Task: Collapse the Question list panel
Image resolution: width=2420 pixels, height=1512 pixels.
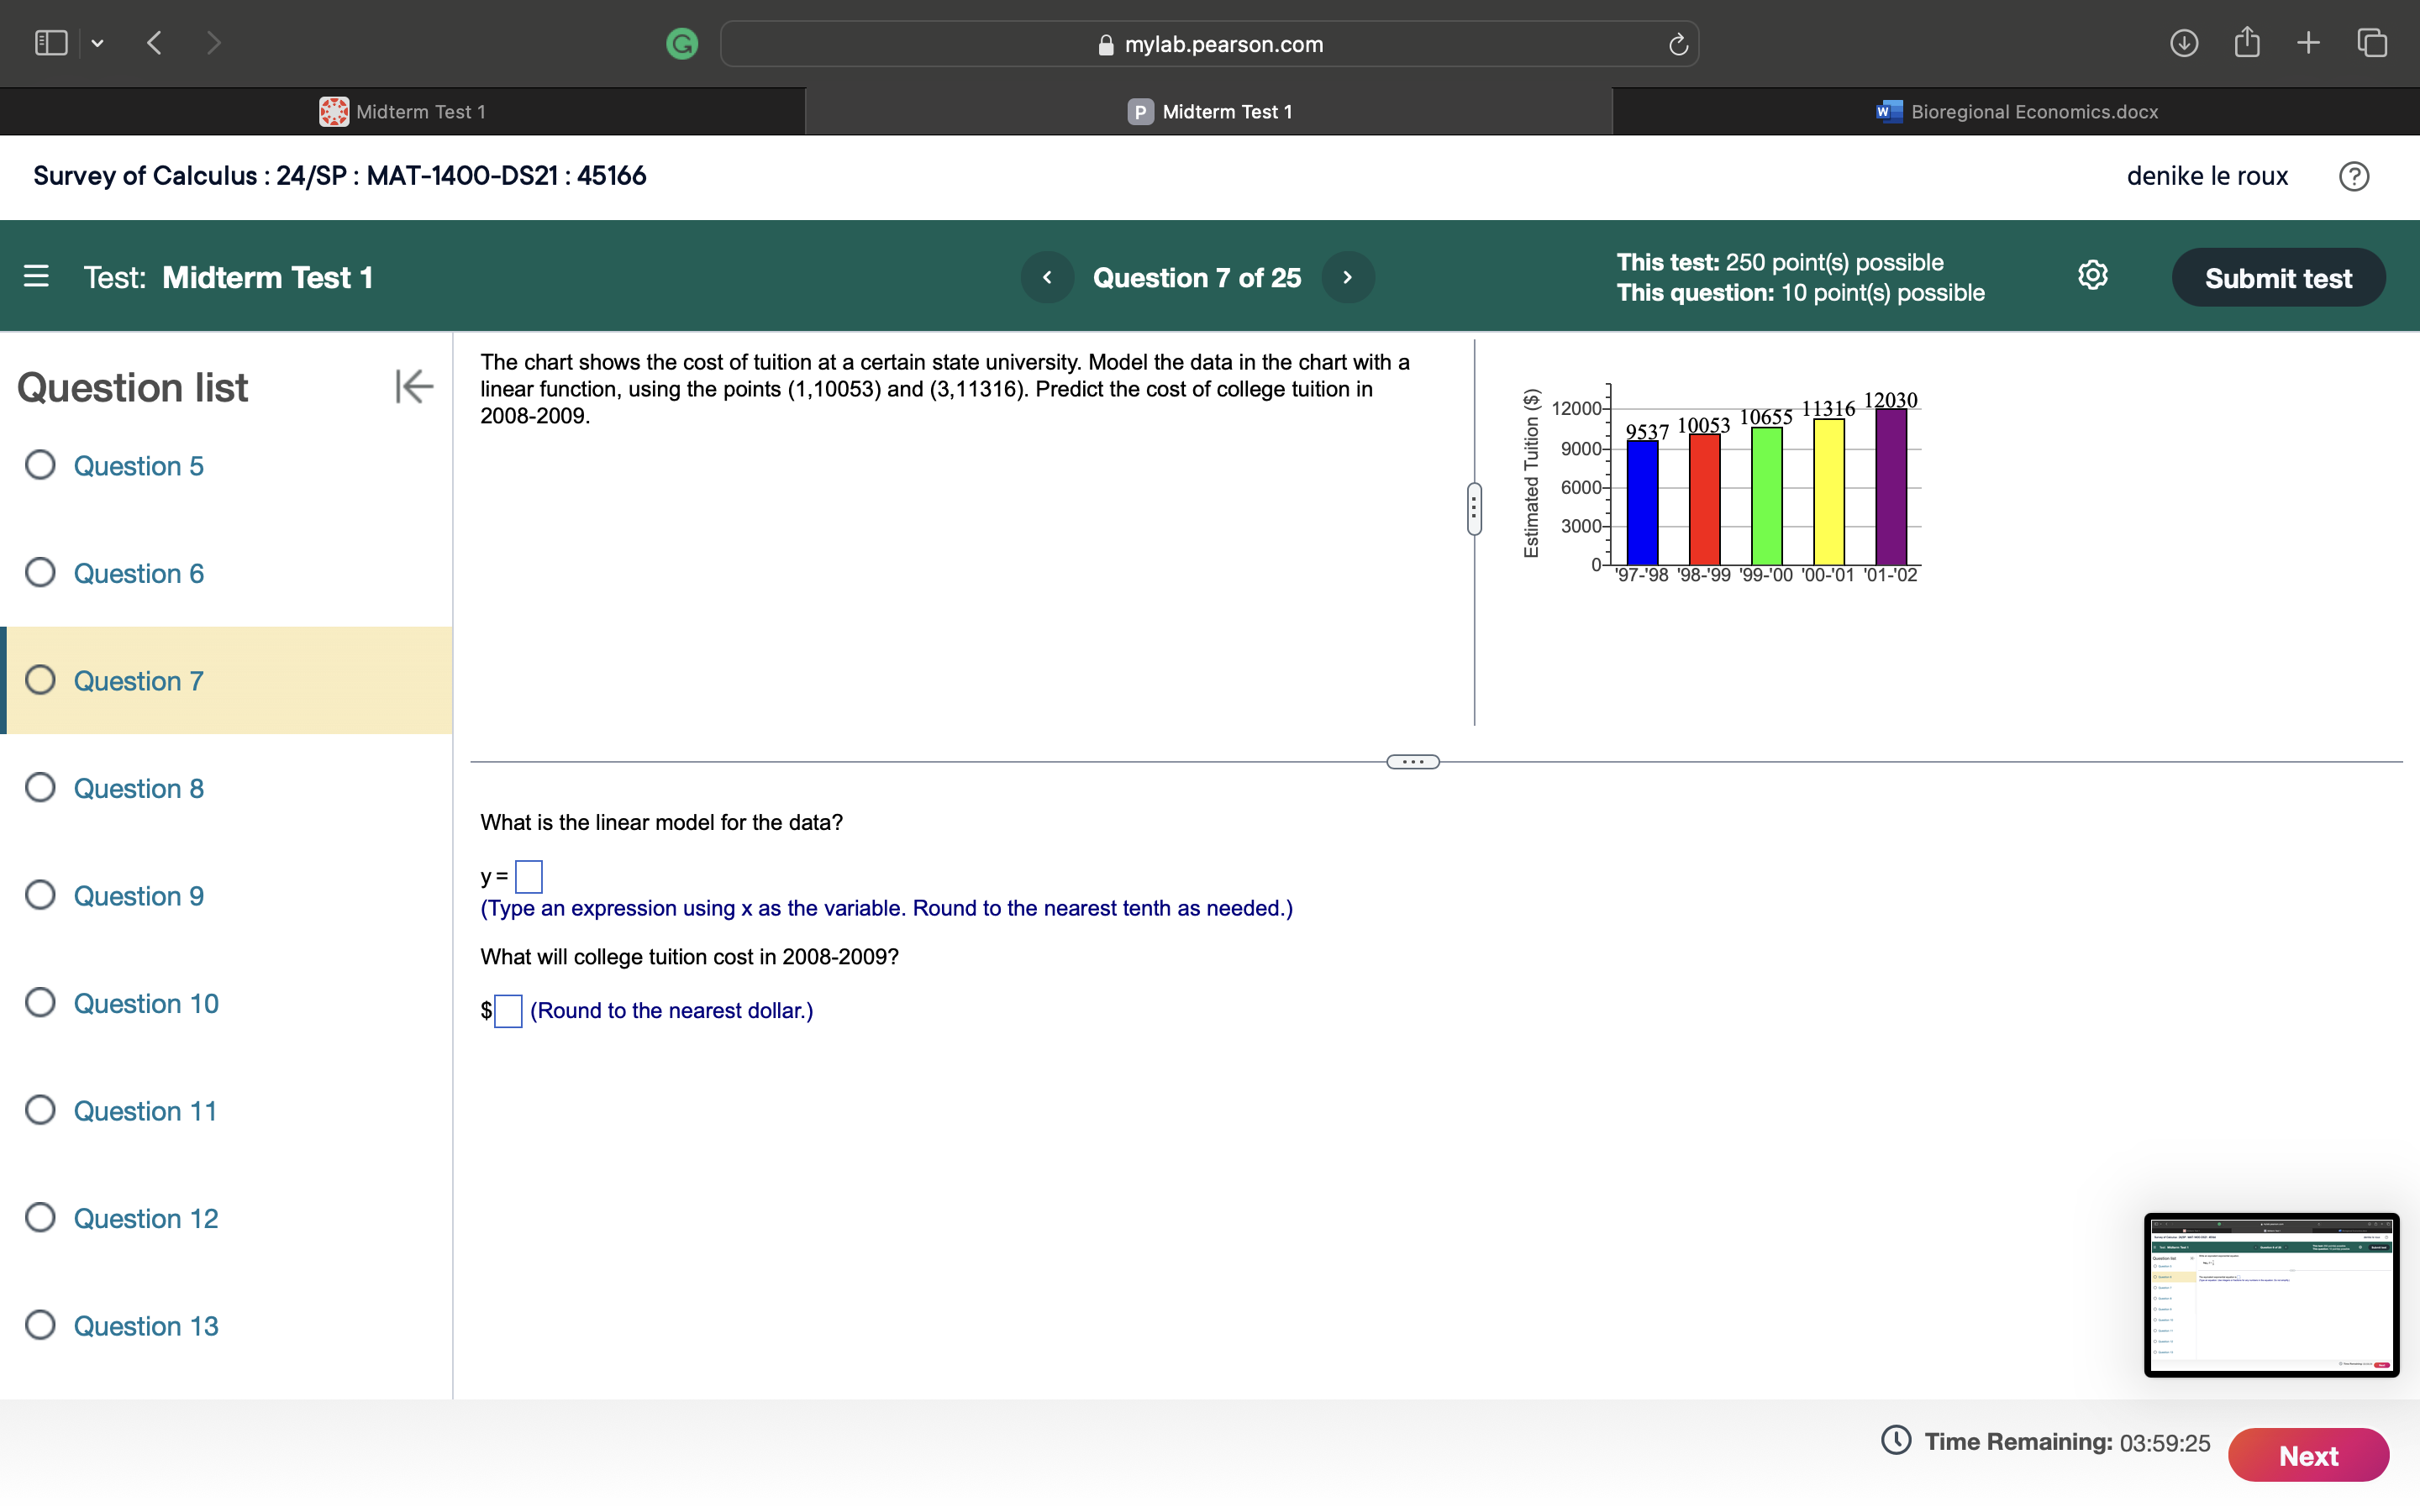Action: pos(413,386)
